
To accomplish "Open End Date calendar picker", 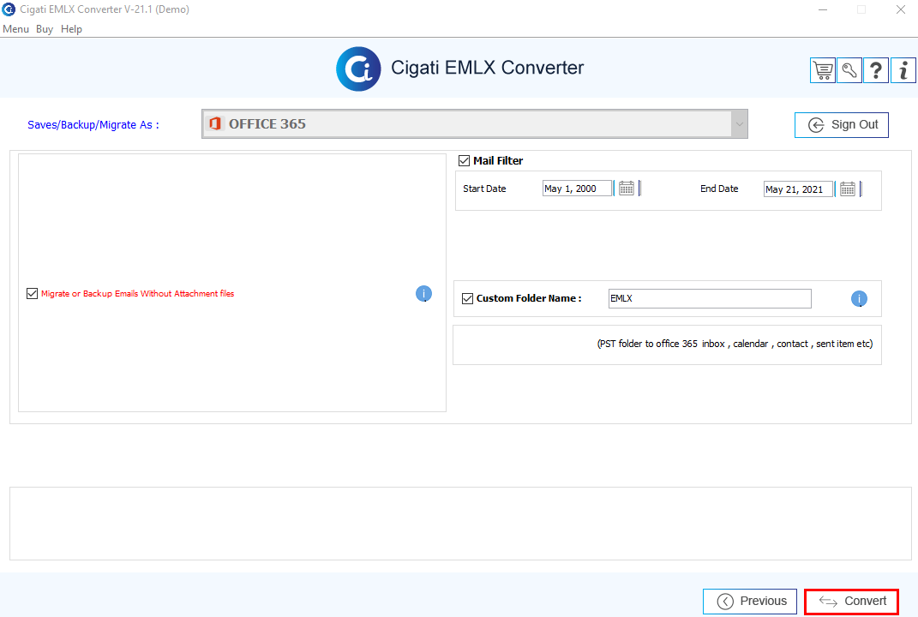I will 847,189.
